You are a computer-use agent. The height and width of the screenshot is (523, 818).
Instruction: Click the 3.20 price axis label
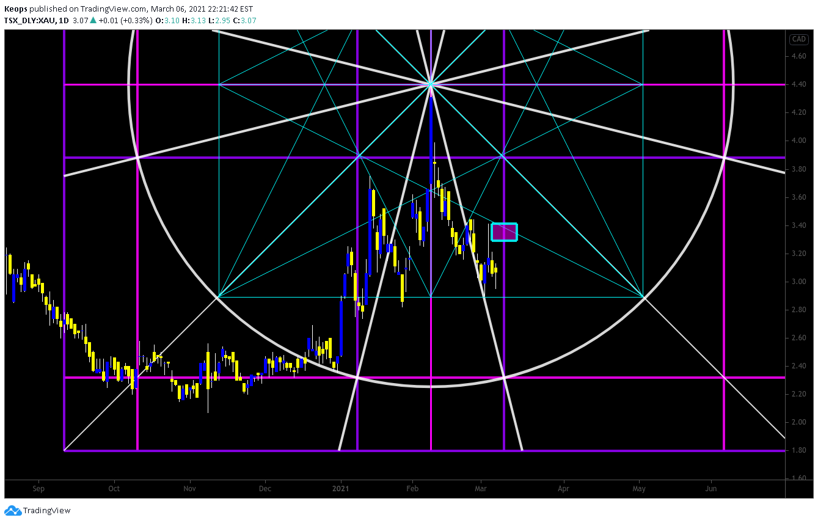798,254
